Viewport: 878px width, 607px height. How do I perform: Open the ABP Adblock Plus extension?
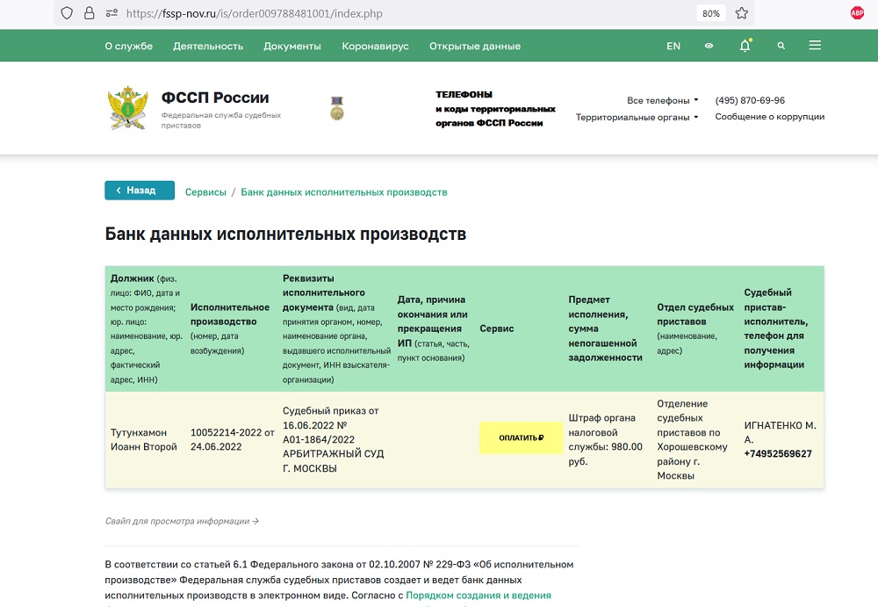857,13
